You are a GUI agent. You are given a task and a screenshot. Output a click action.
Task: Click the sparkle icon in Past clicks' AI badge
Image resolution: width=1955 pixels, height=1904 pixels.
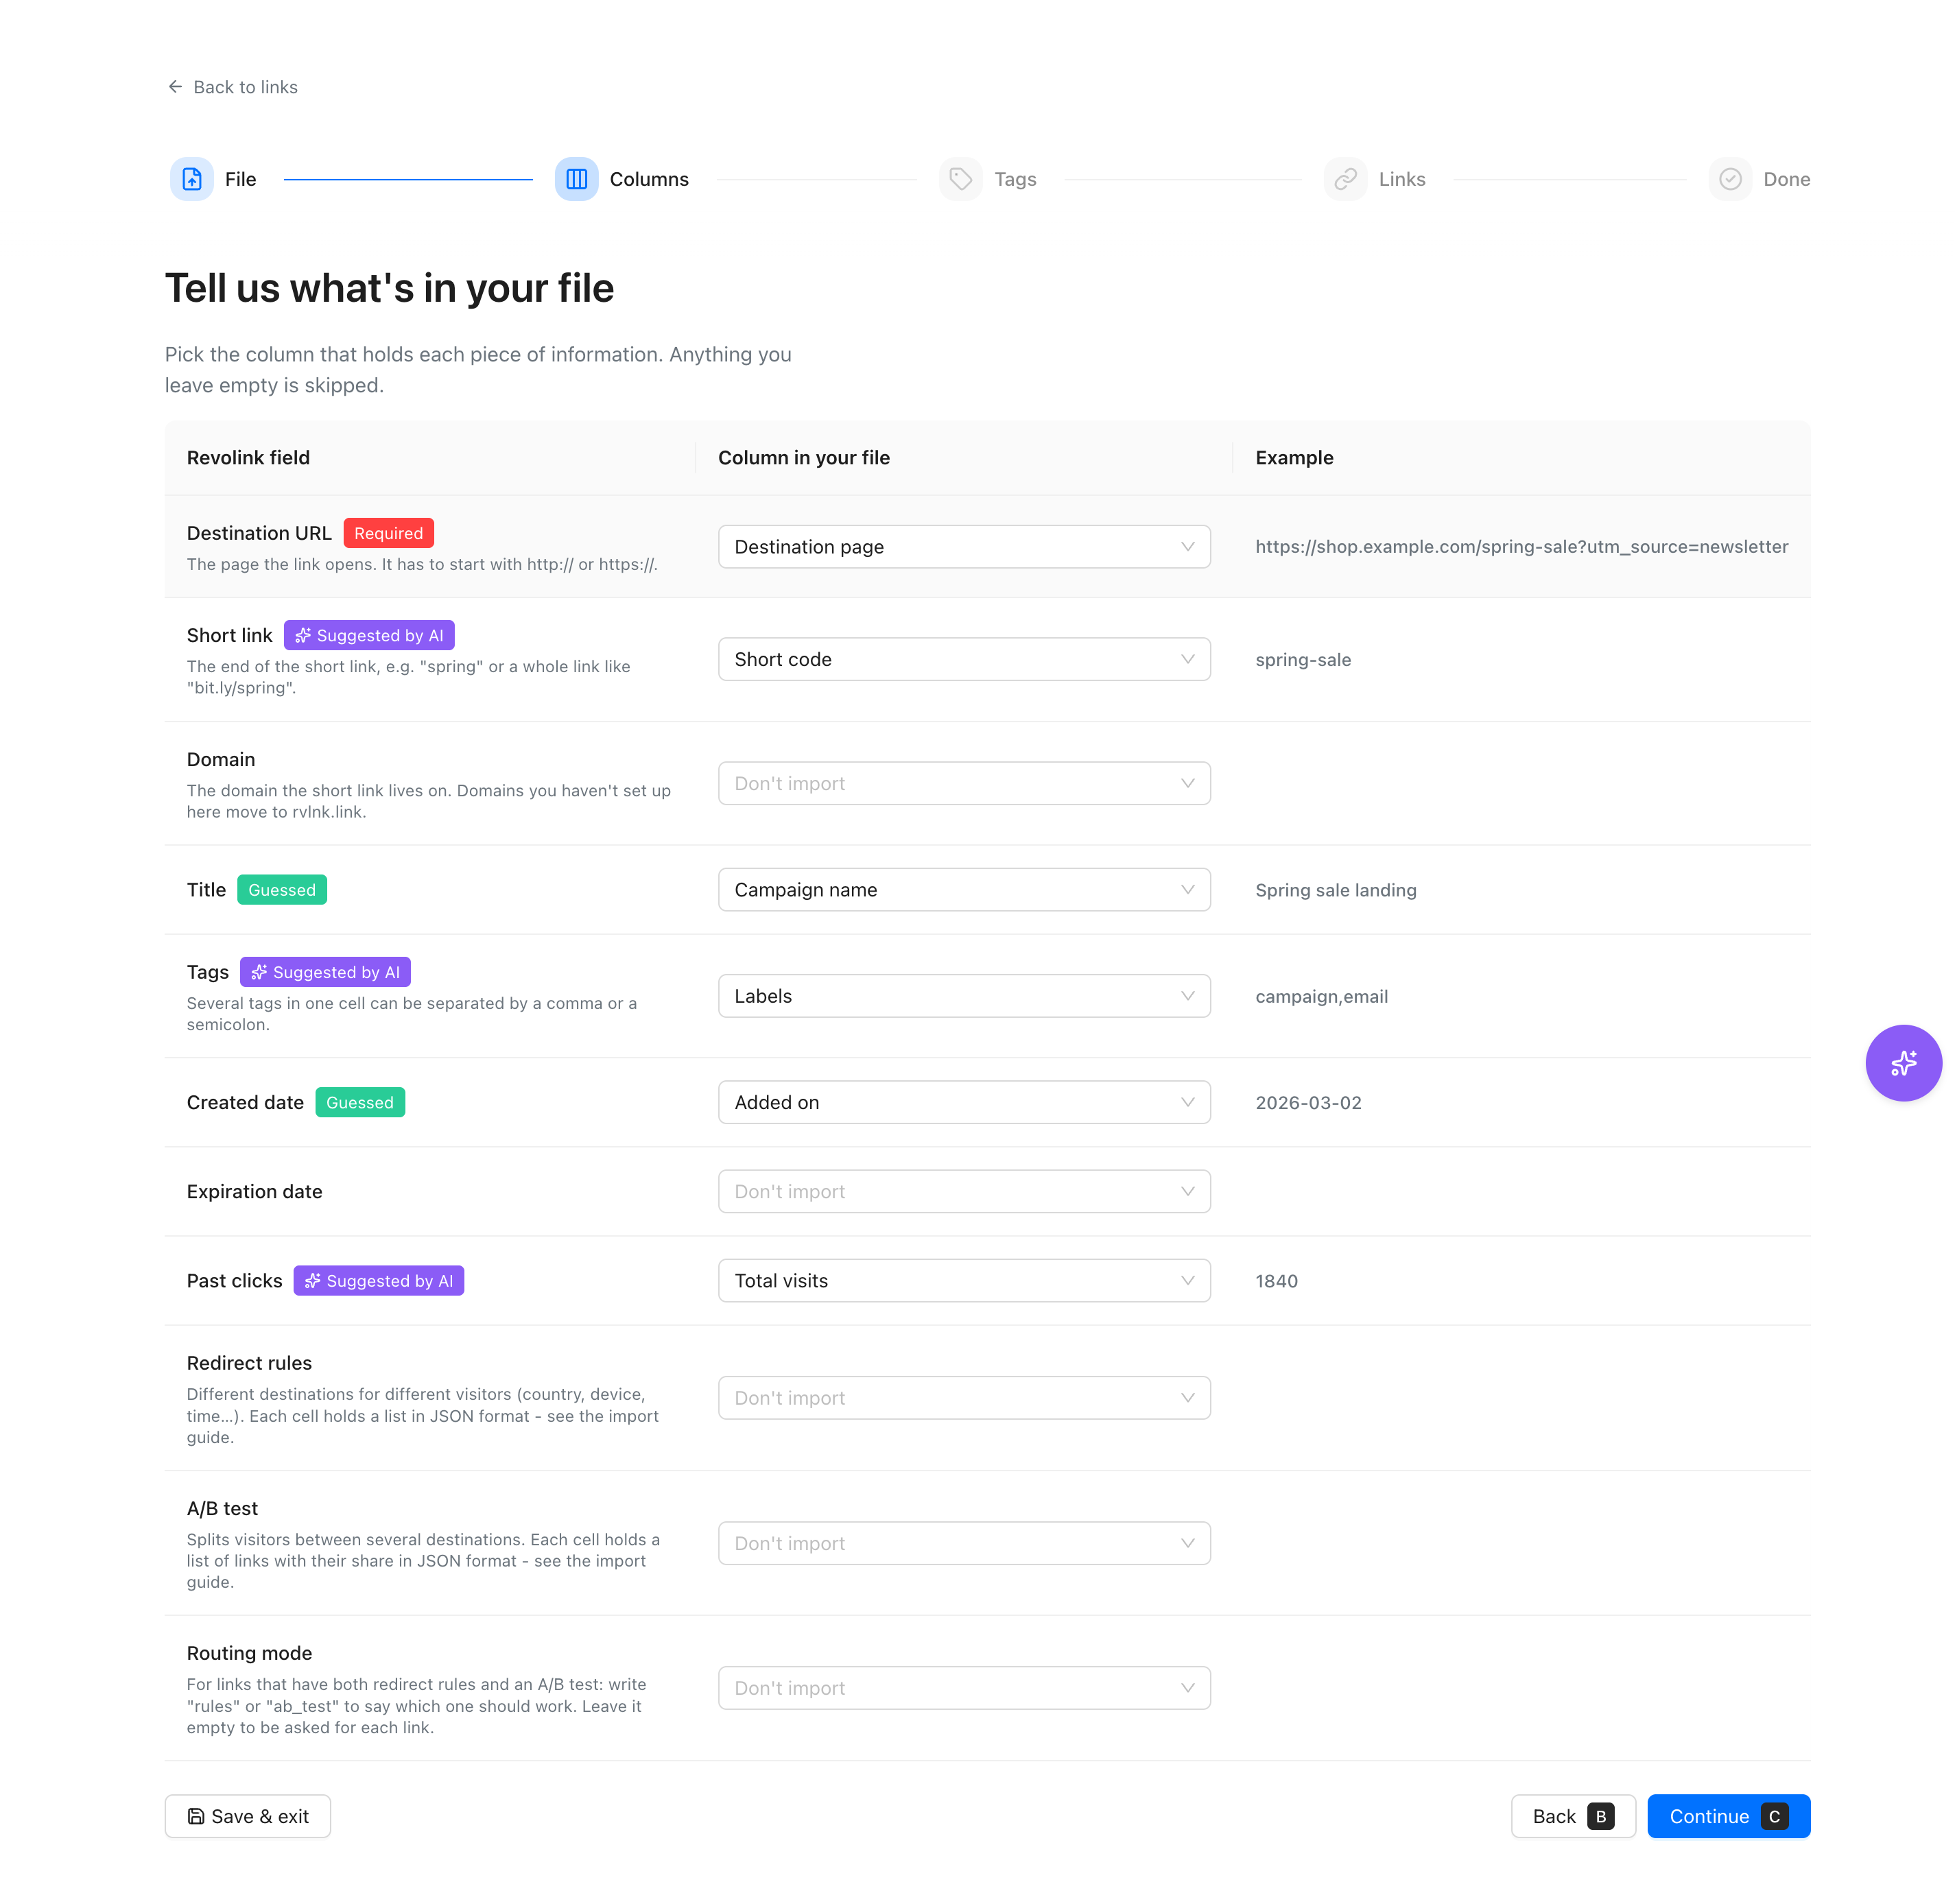click(x=313, y=1281)
